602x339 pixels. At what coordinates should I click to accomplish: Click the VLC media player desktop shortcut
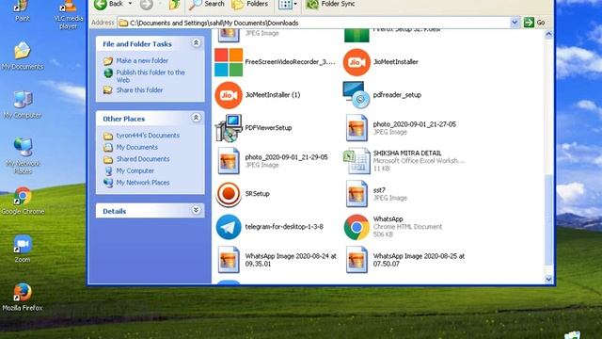tap(68, 15)
